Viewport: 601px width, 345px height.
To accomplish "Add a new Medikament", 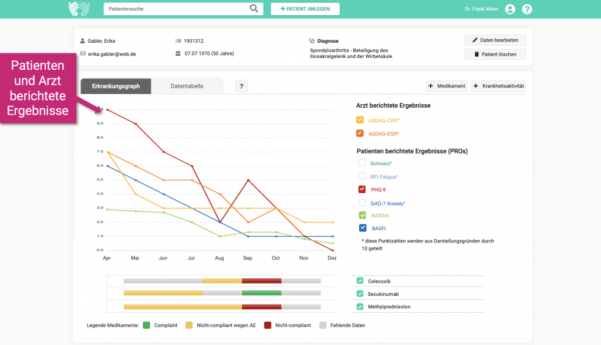I will tap(446, 86).
